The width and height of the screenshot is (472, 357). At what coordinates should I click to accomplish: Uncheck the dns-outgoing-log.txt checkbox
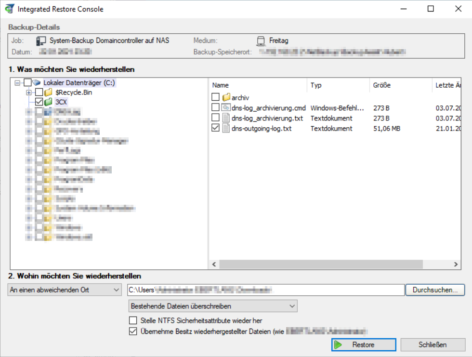[x=215, y=128]
